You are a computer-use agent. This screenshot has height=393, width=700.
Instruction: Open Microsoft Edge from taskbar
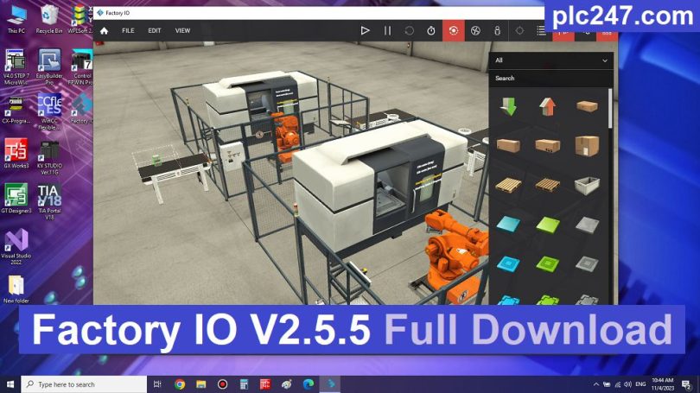point(308,384)
